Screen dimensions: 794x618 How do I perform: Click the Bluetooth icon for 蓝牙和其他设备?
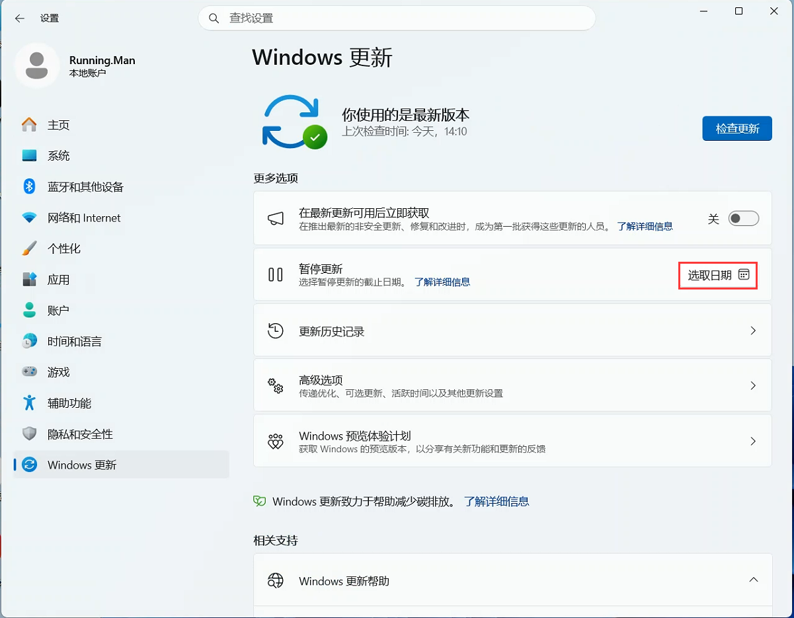(x=29, y=186)
